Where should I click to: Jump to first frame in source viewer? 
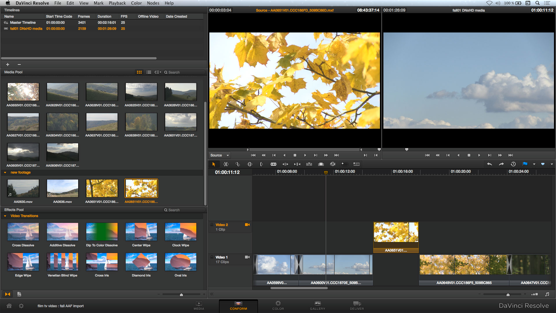[x=253, y=155]
